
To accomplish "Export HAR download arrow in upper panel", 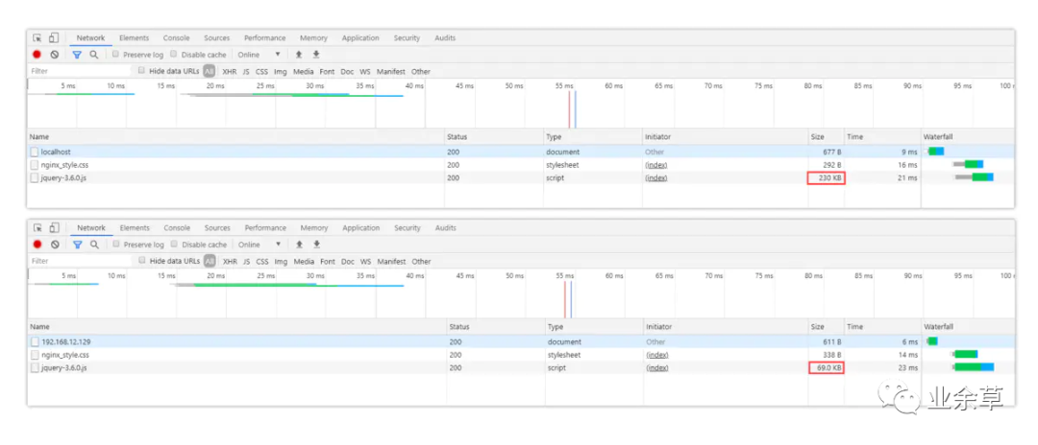I will point(316,55).
